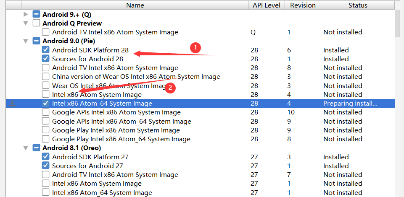404x197 pixels.
Task: Select the Android Q Preview group label
Action: pyautogui.click(x=72, y=23)
